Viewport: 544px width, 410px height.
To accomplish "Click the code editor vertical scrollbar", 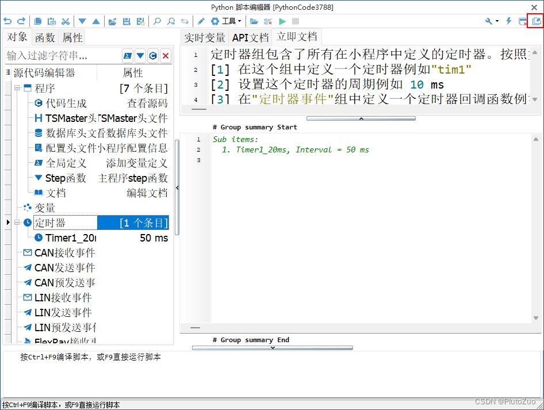I will (536, 228).
